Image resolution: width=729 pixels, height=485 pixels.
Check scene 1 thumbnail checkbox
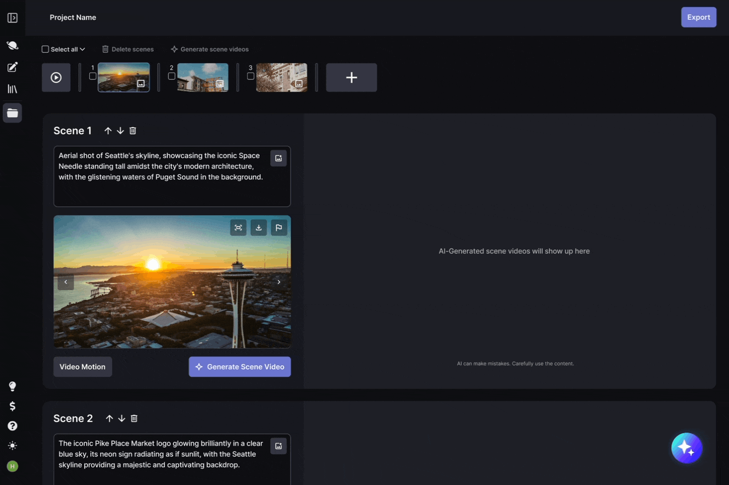93,76
